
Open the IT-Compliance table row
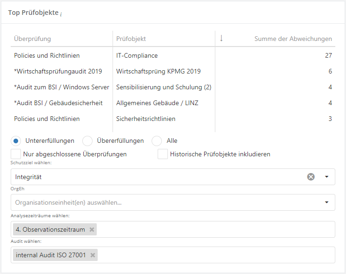coord(137,55)
